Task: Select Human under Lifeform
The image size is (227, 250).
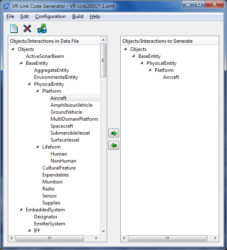Action: [59, 154]
